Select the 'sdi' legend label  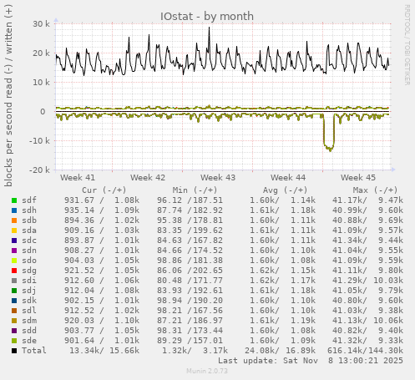[x=29, y=281]
